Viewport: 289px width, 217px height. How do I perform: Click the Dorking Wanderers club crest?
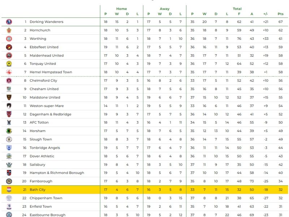pyautogui.click(x=9, y=22)
